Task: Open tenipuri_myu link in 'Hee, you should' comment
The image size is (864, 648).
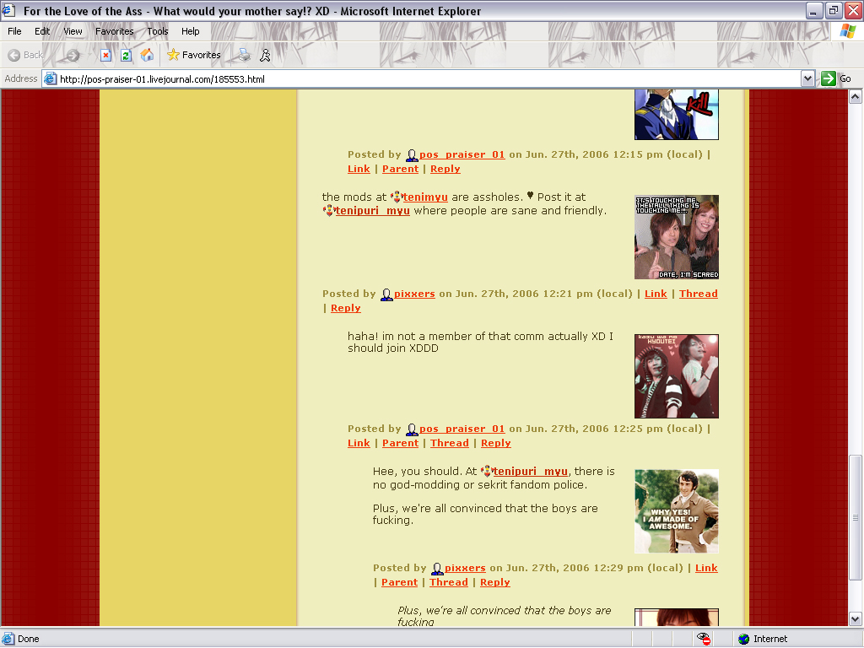Action: [x=530, y=472]
